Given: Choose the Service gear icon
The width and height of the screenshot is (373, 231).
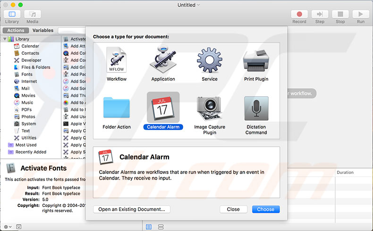Looking at the screenshot, I should point(209,60).
